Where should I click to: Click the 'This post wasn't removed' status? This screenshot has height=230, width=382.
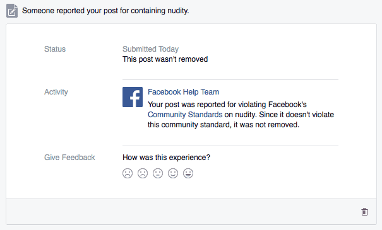165,59
